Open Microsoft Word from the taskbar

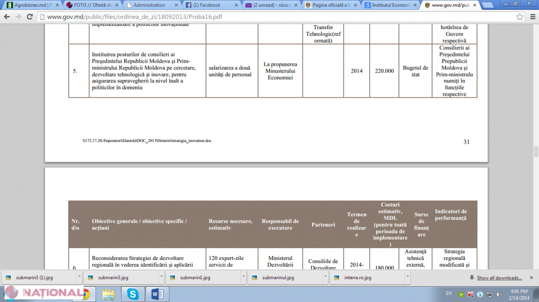point(157,294)
